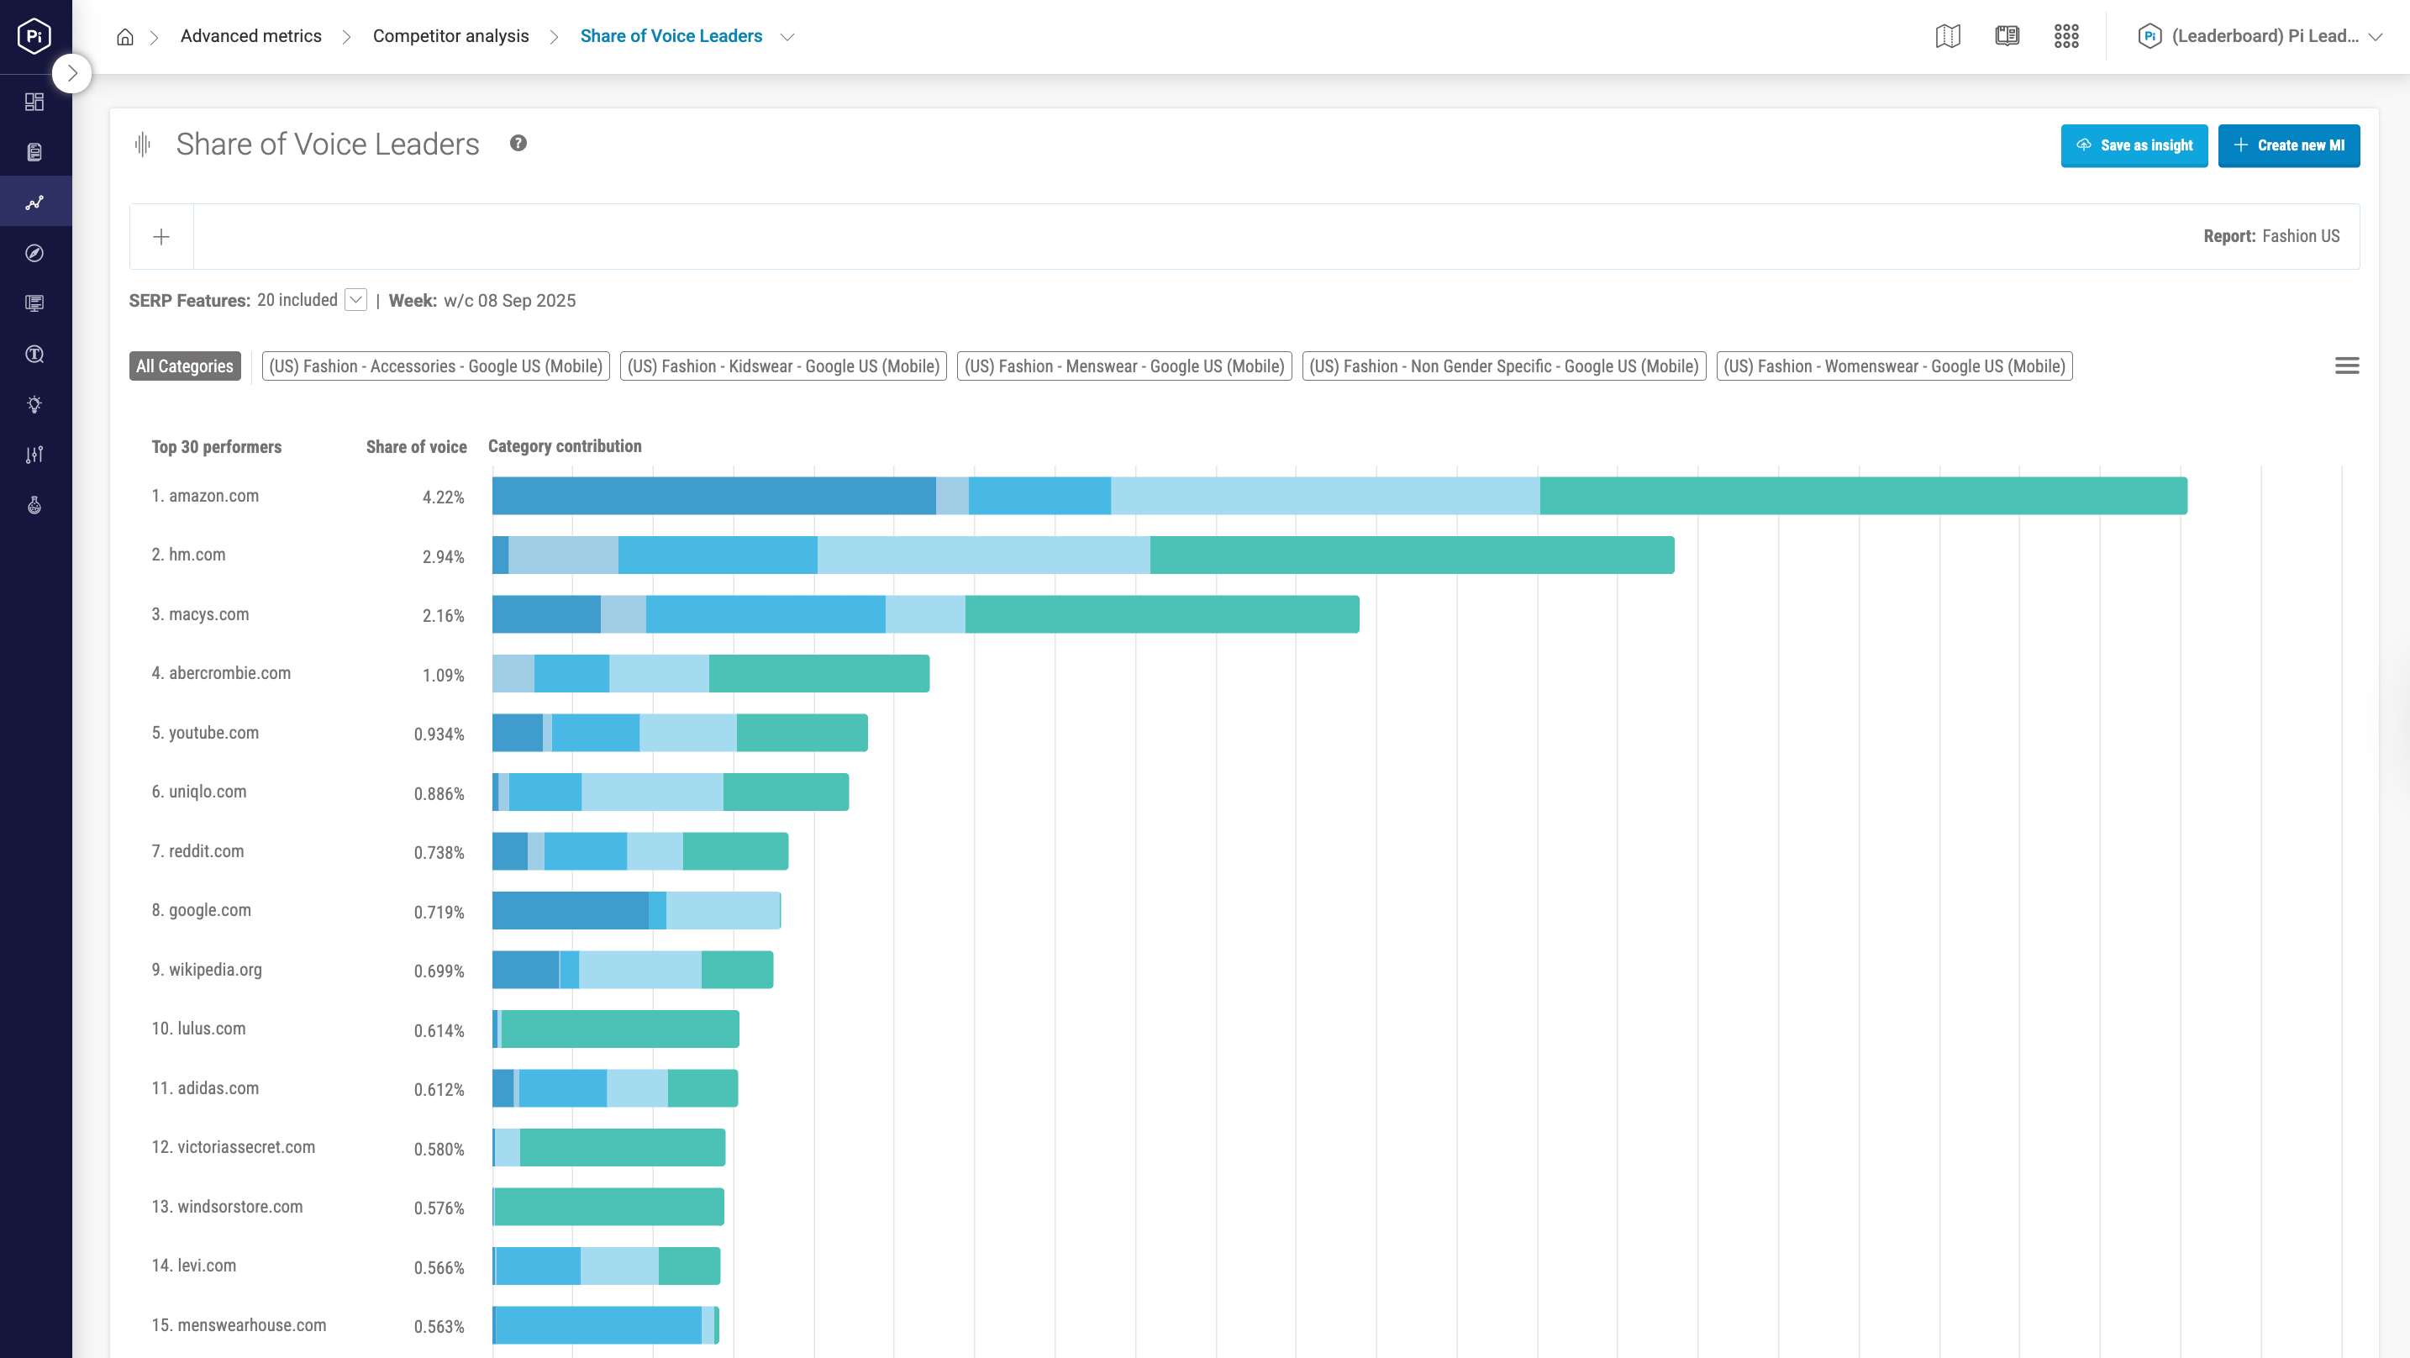
Task: Click the lightbulb insights sidebar icon
Action: pyautogui.click(x=34, y=404)
